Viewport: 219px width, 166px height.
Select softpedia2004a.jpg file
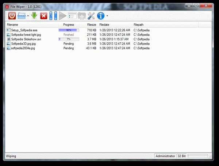click(23, 48)
